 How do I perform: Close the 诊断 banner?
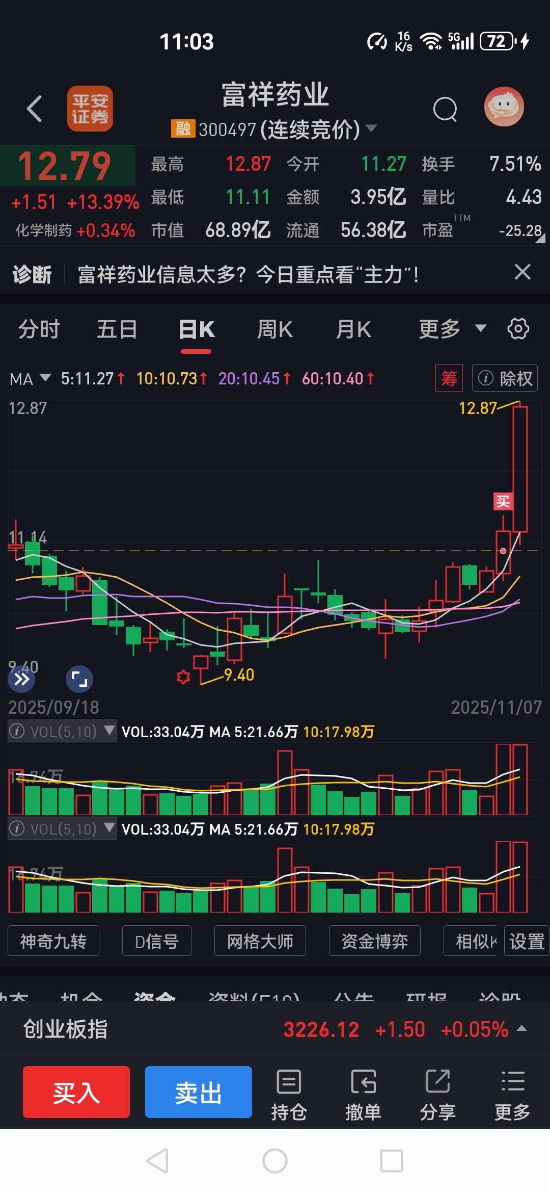[522, 272]
